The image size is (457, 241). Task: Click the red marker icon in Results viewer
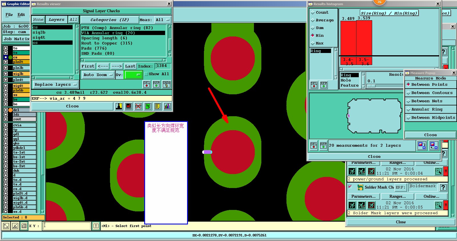[129, 106]
